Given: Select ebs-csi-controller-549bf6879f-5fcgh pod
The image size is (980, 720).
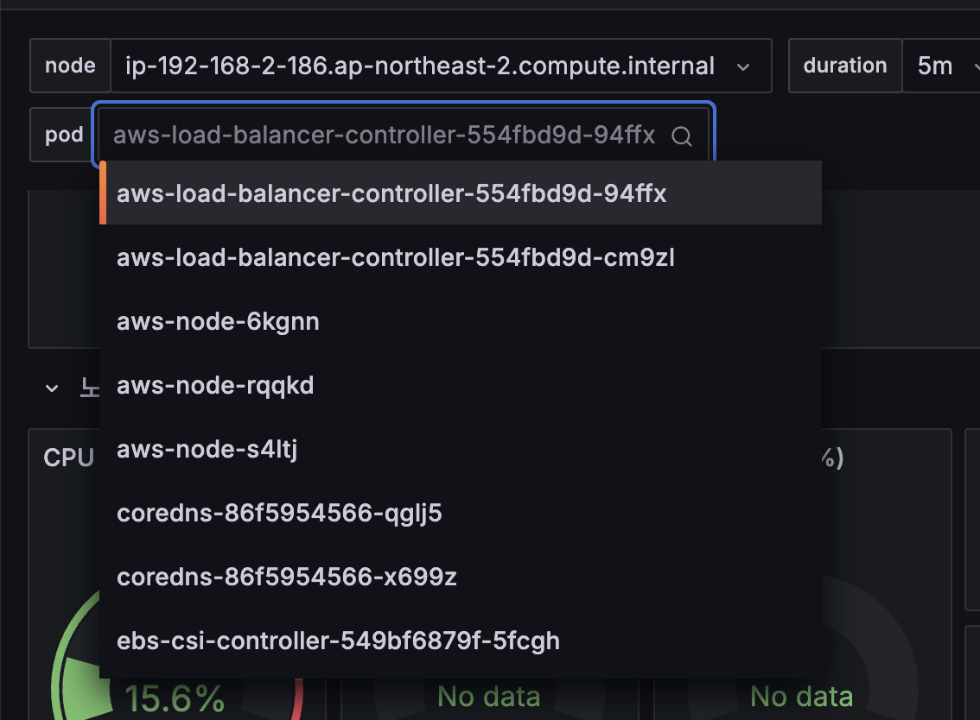Looking at the screenshot, I should tap(460, 641).
